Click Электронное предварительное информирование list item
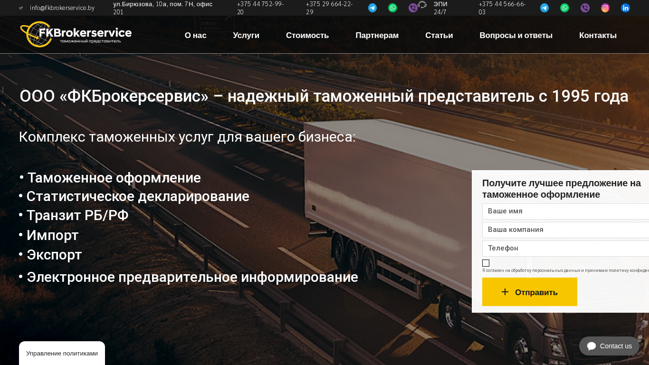649x365 pixels. (x=189, y=277)
